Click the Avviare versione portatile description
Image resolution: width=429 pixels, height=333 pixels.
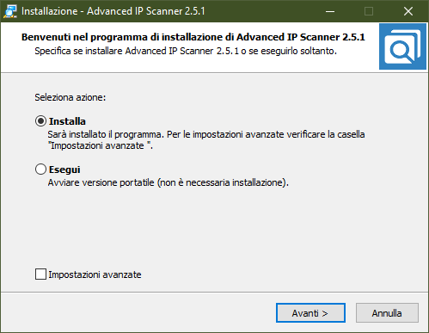[x=169, y=182]
